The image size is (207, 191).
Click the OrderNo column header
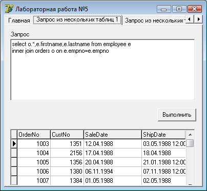coord(34,135)
